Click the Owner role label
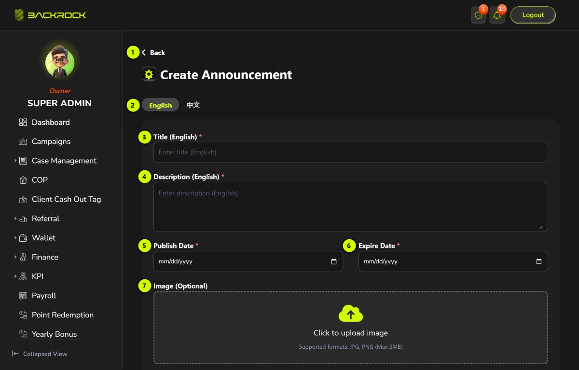The image size is (579, 370). [60, 91]
